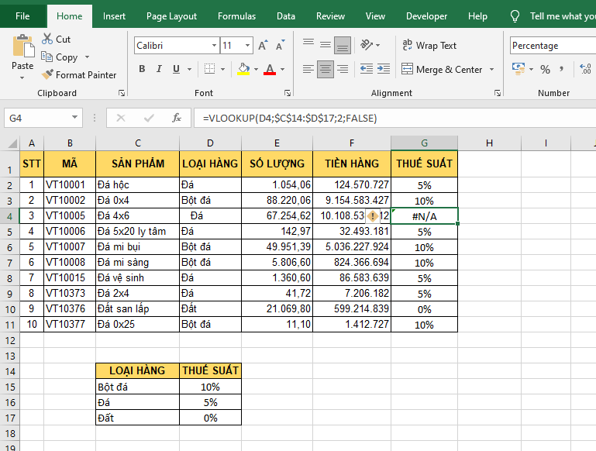Click the Format Painter tool

pyautogui.click(x=79, y=75)
